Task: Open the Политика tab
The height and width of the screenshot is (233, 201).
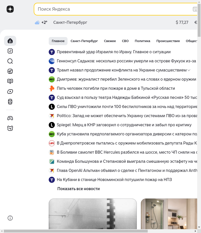Action: [142, 41]
